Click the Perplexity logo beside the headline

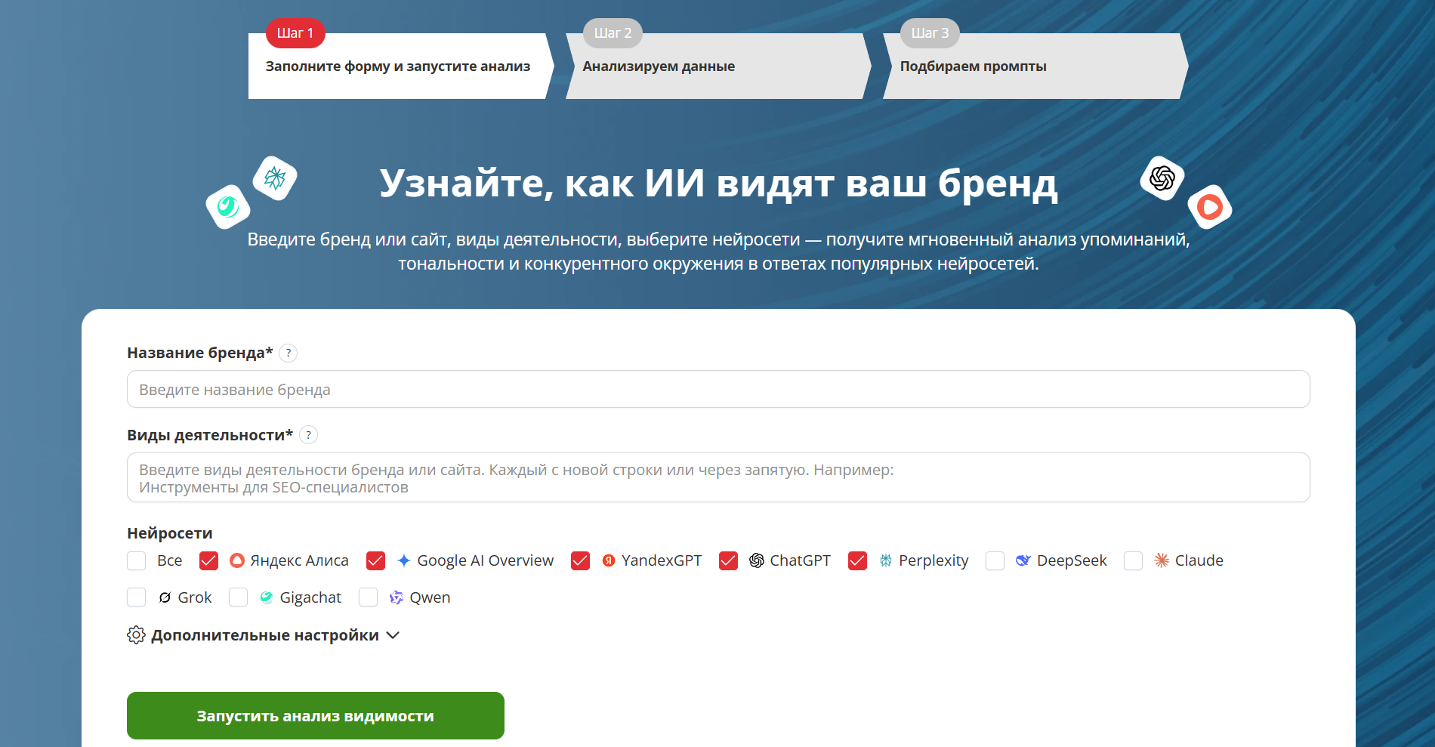[x=275, y=178]
